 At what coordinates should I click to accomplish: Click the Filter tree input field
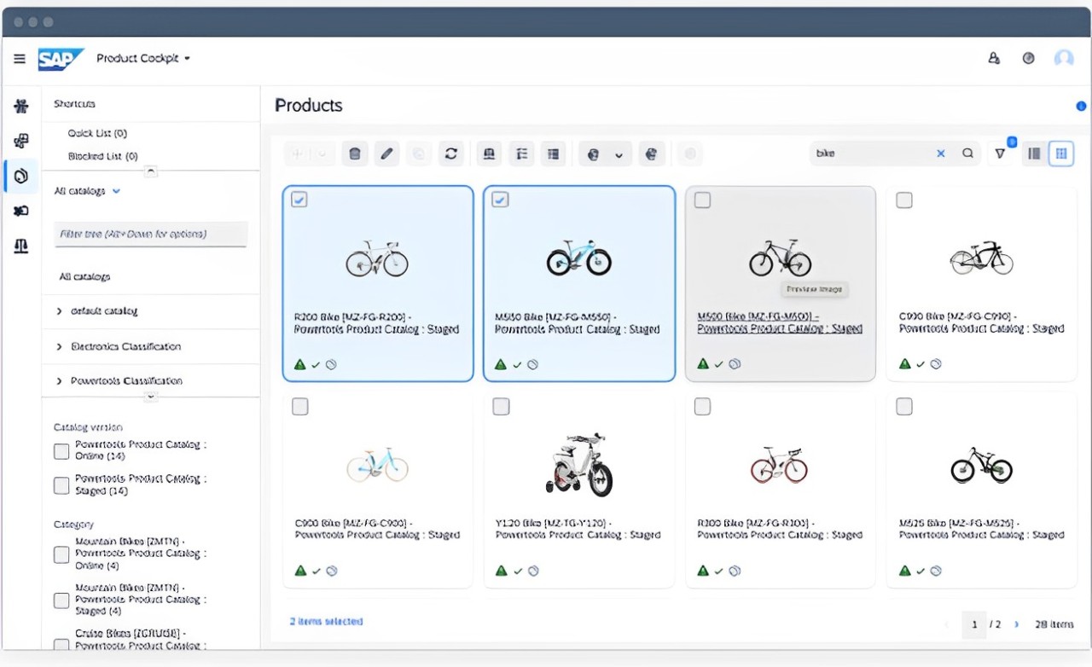click(x=151, y=234)
